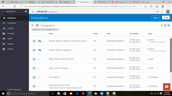Screen dimensions: 172x96
Task: Click the taskbar volume icon
Action: 158,94
